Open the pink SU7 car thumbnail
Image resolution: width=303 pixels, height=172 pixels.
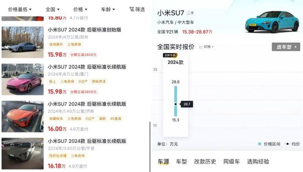point(22,79)
